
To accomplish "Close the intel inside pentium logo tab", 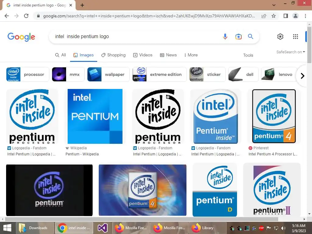I will (71, 5).
